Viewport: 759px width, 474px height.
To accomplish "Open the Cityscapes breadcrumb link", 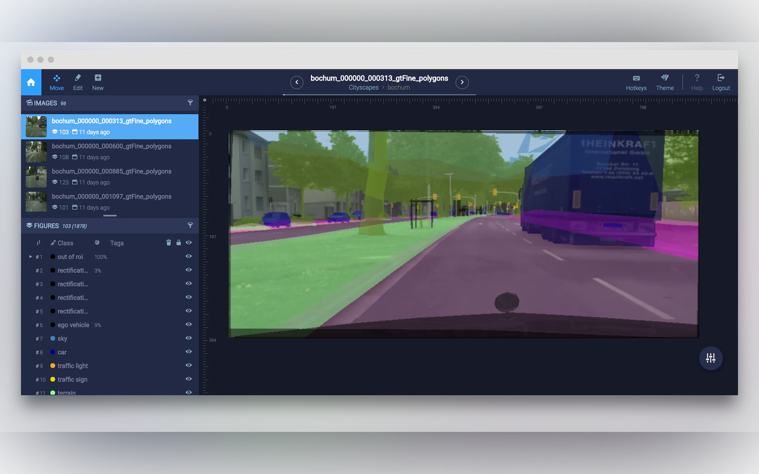I will click(363, 87).
